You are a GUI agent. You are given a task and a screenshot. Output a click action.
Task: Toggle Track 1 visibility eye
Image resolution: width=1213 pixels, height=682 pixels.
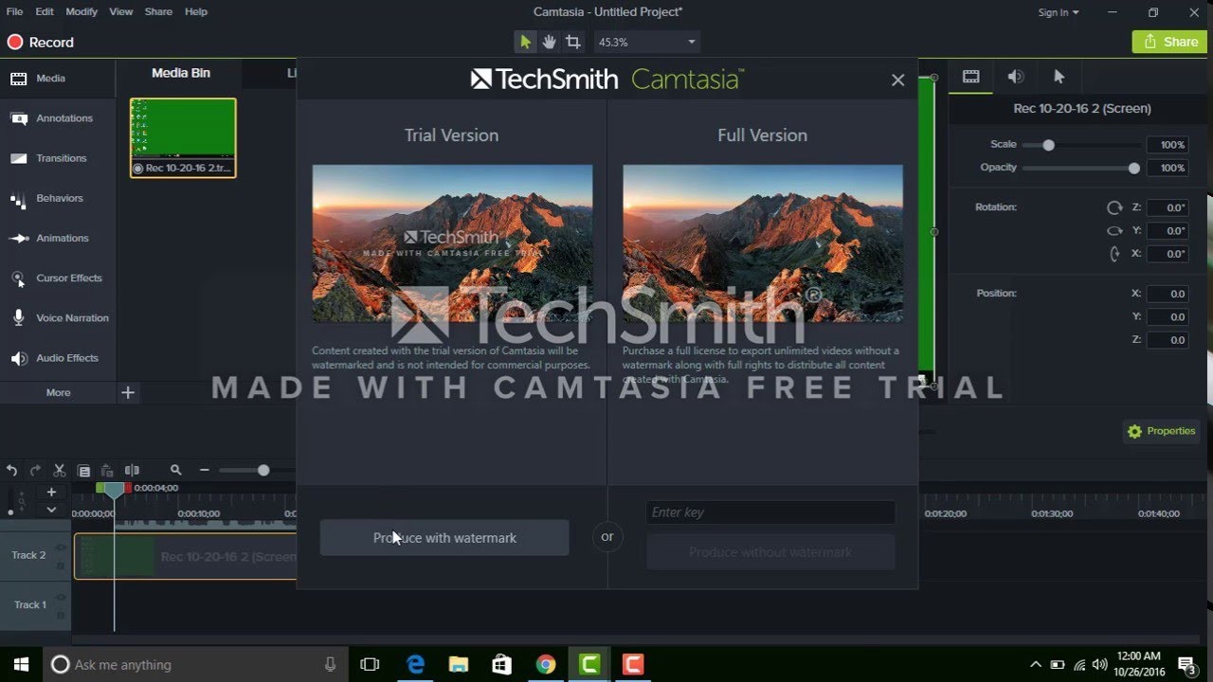61,597
